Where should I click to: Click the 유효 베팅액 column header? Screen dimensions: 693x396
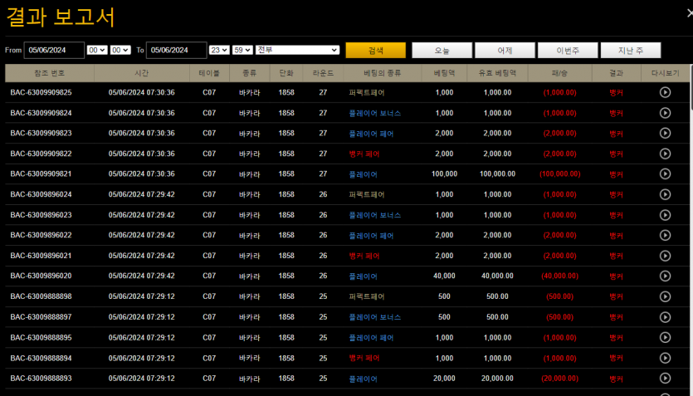(x=497, y=73)
